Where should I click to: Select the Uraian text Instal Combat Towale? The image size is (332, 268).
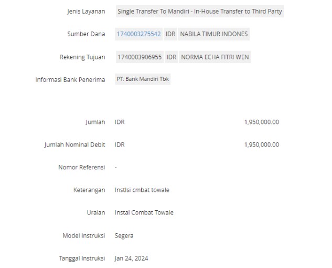(144, 213)
